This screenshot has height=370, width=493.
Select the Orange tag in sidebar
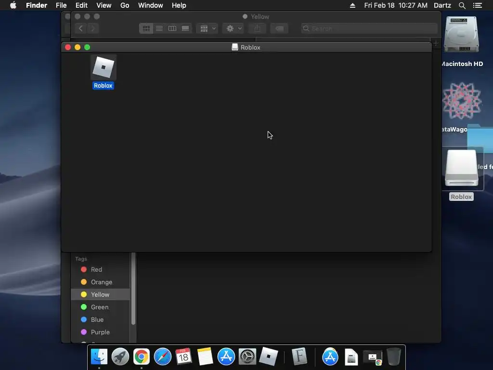pos(101,282)
